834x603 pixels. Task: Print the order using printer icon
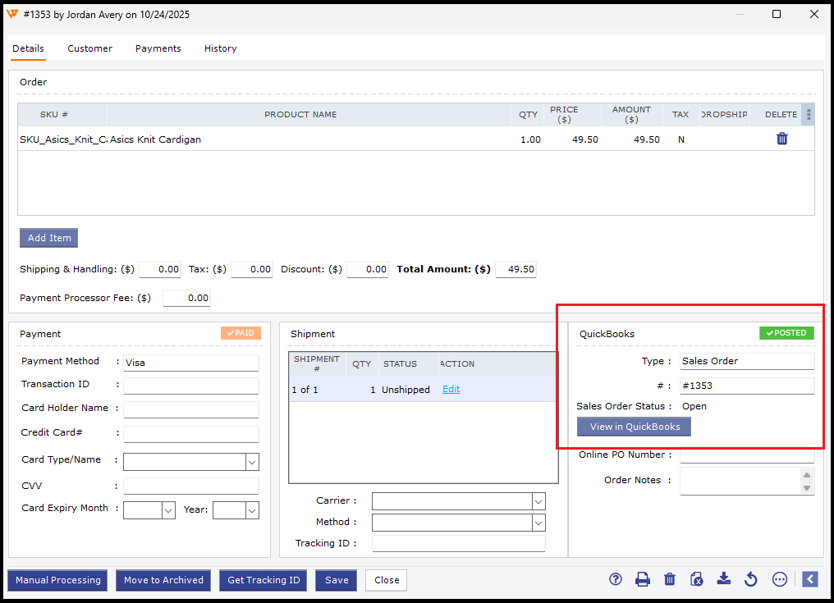click(643, 579)
